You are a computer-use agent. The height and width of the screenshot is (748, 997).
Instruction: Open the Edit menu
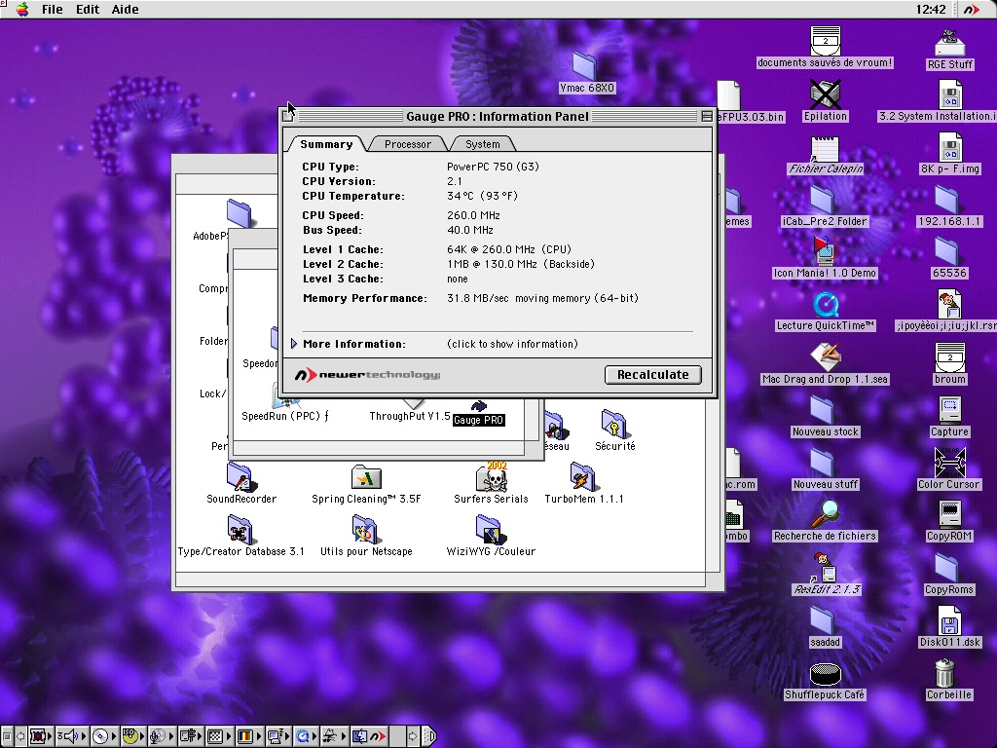tap(87, 9)
